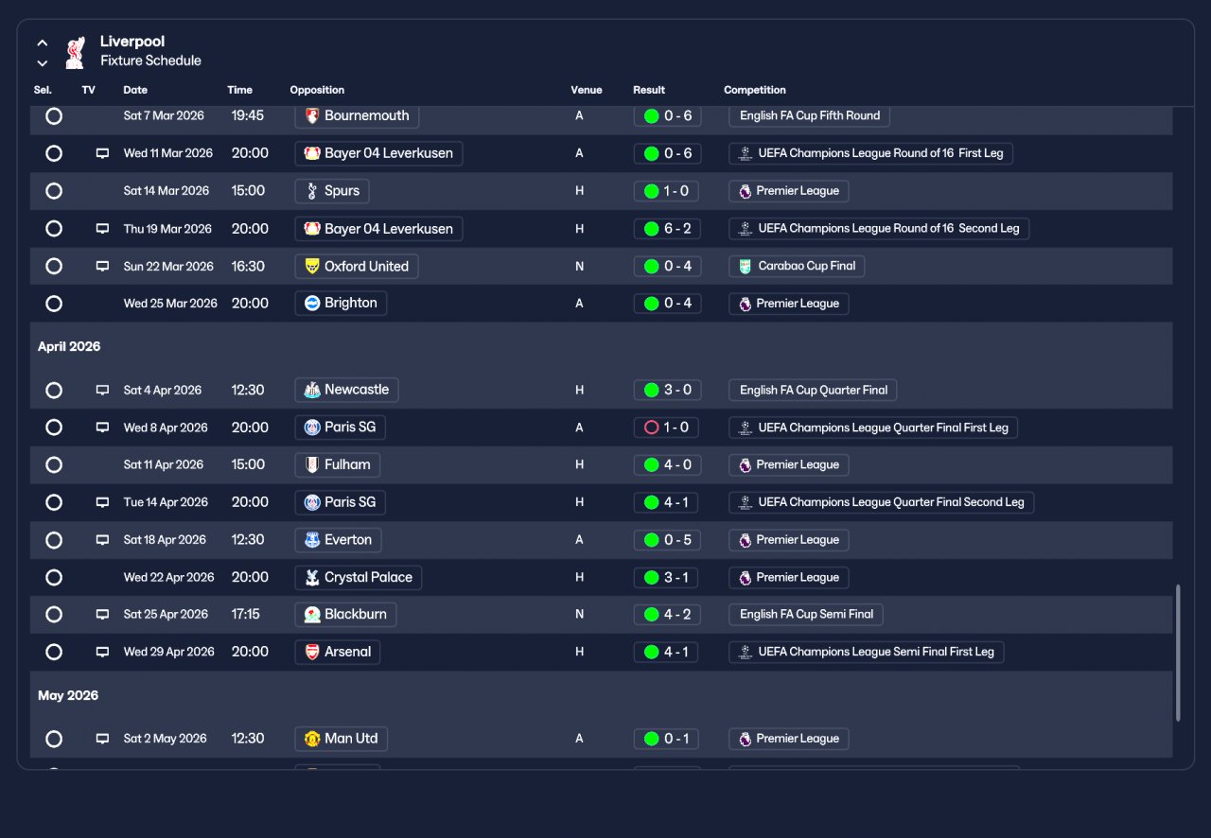Sort by the Time column header
The image size is (1211, 838).
[239, 90]
